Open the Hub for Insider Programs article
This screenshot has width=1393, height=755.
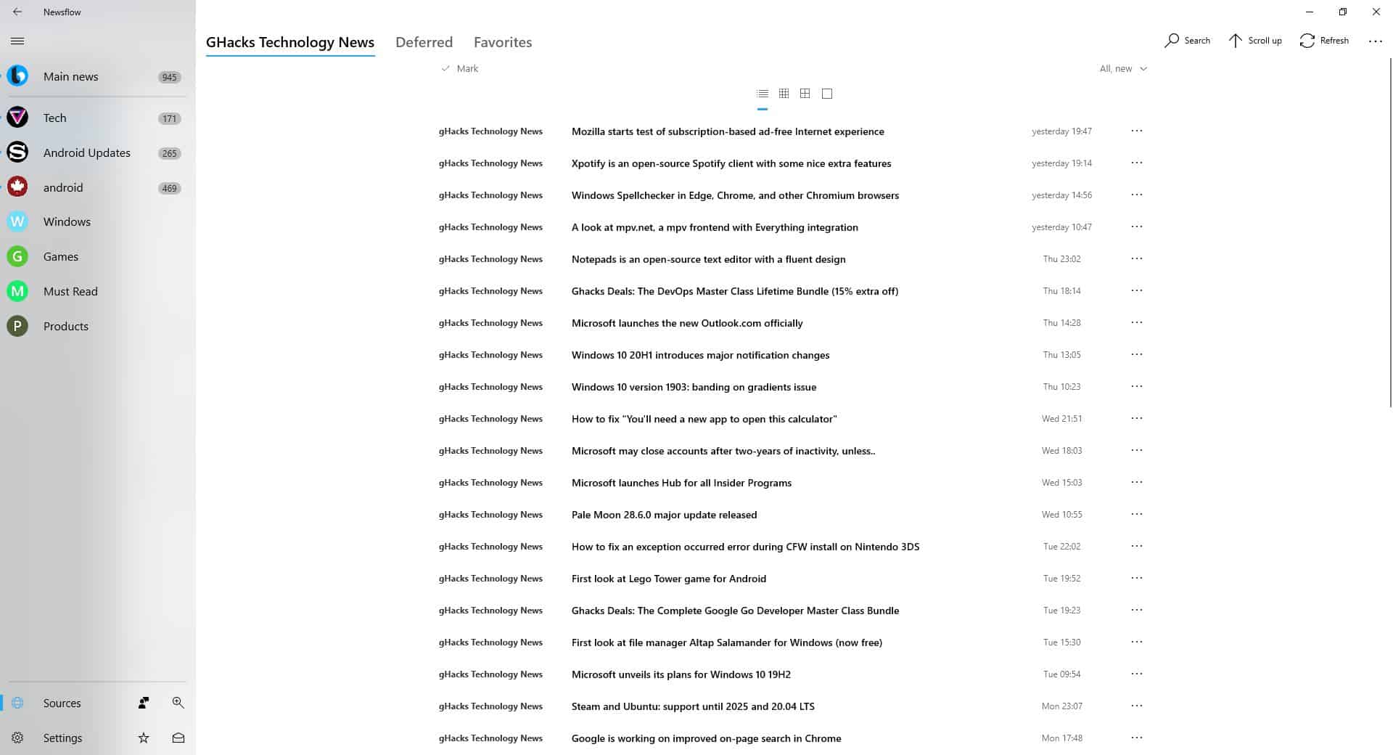tap(681, 483)
